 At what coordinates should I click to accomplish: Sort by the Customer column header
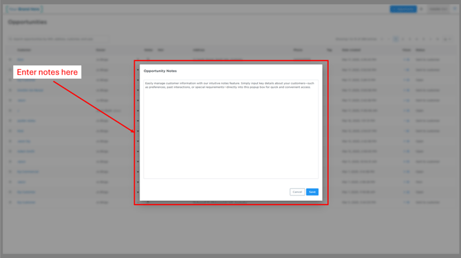pyautogui.click(x=24, y=50)
